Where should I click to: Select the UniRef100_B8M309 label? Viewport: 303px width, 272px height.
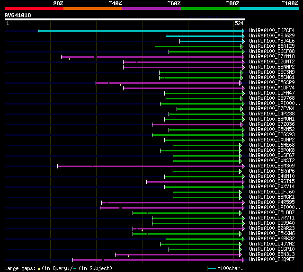click(x=272, y=166)
